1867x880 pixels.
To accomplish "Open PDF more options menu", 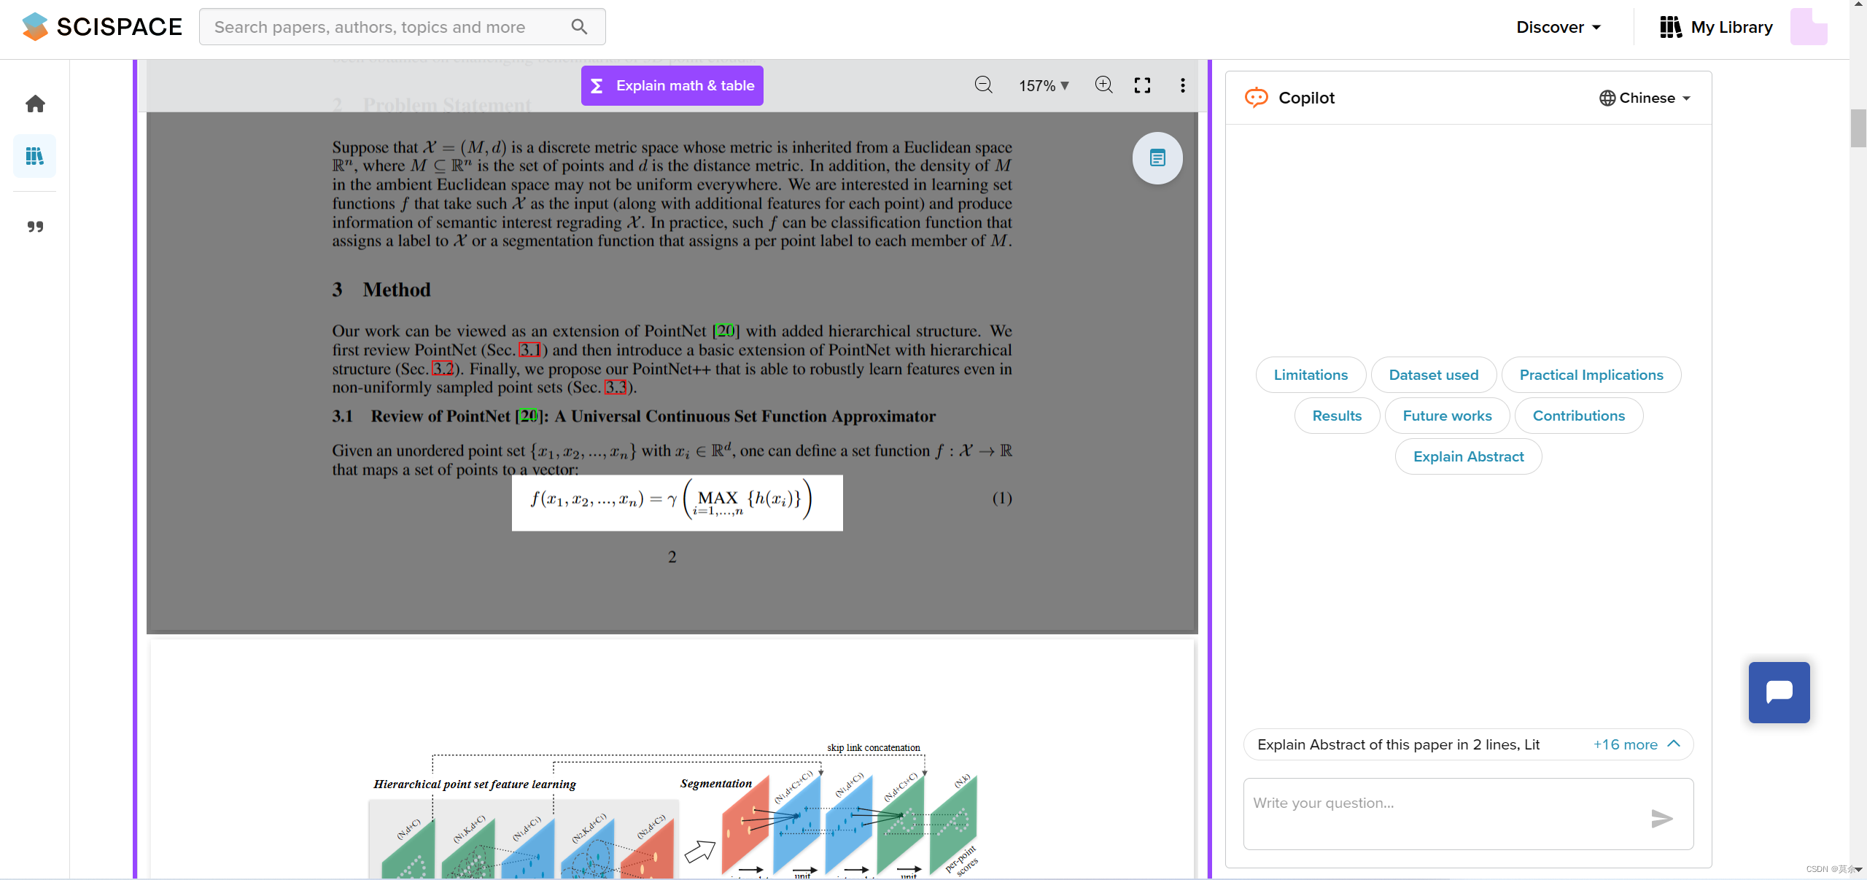I will point(1182,85).
